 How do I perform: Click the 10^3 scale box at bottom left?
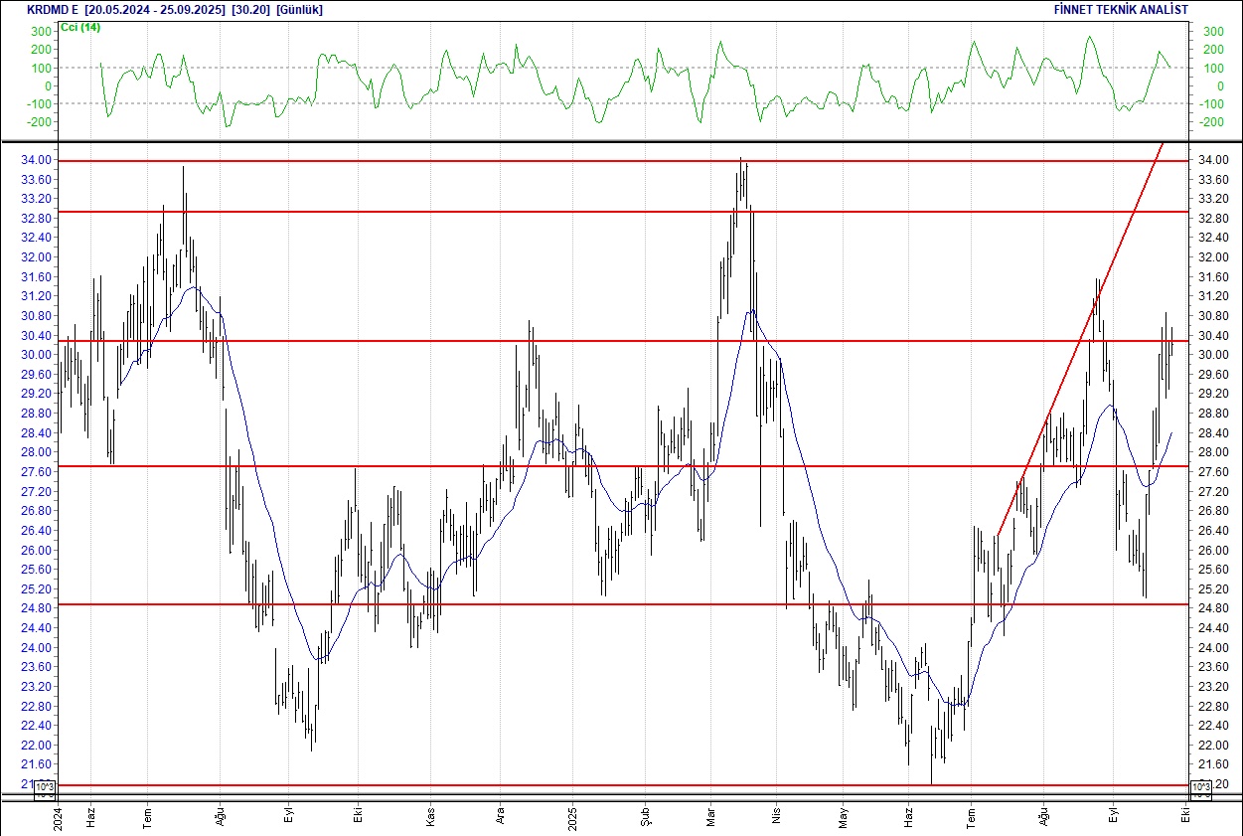point(46,789)
